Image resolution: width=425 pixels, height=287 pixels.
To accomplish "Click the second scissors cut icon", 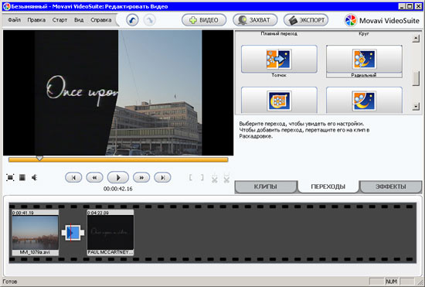I will click(226, 178).
